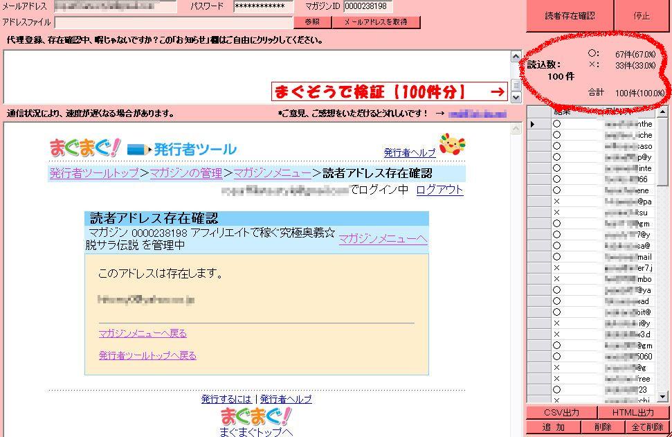Select the row ending in 'nthe'
672x437 pixels.
(x=591, y=124)
